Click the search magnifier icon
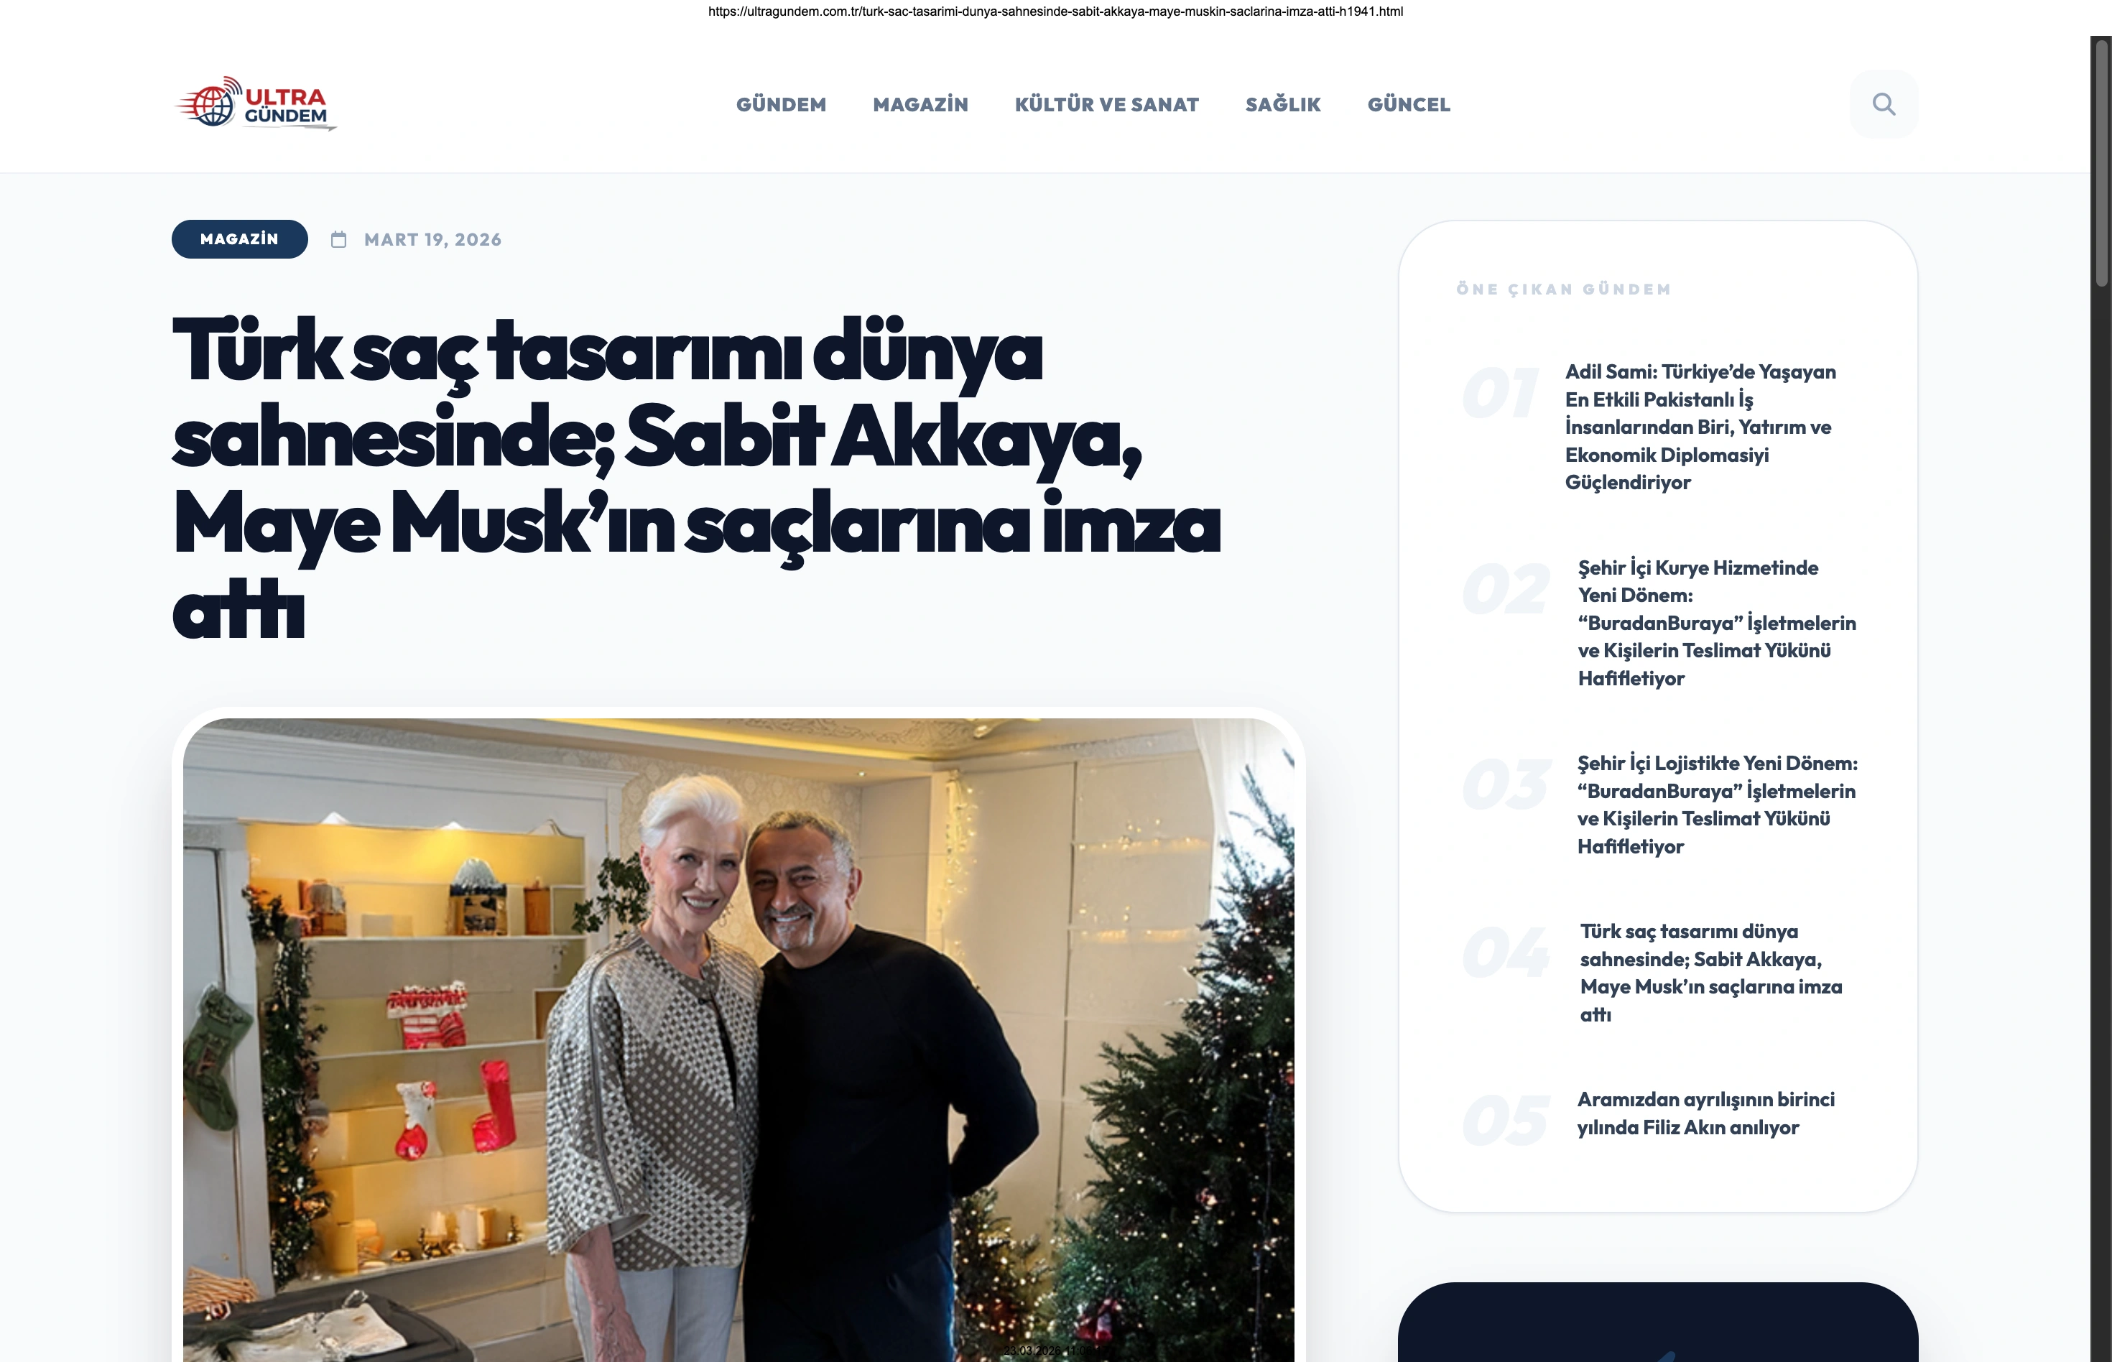Viewport: 2112px width, 1362px height. tap(1884, 104)
